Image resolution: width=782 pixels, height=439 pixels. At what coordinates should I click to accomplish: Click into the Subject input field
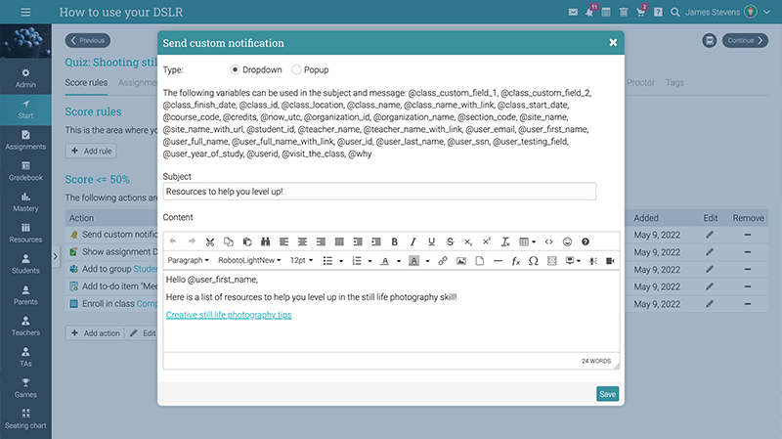(x=379, y=192)
